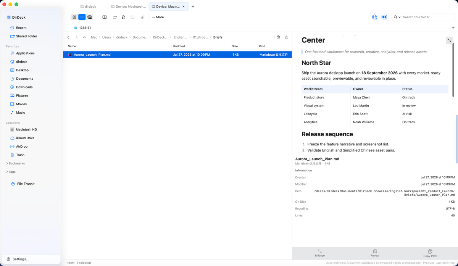The image size is (458, 266).
Task: Toggle the preview panel button
Action: click(x=384, y=17)
